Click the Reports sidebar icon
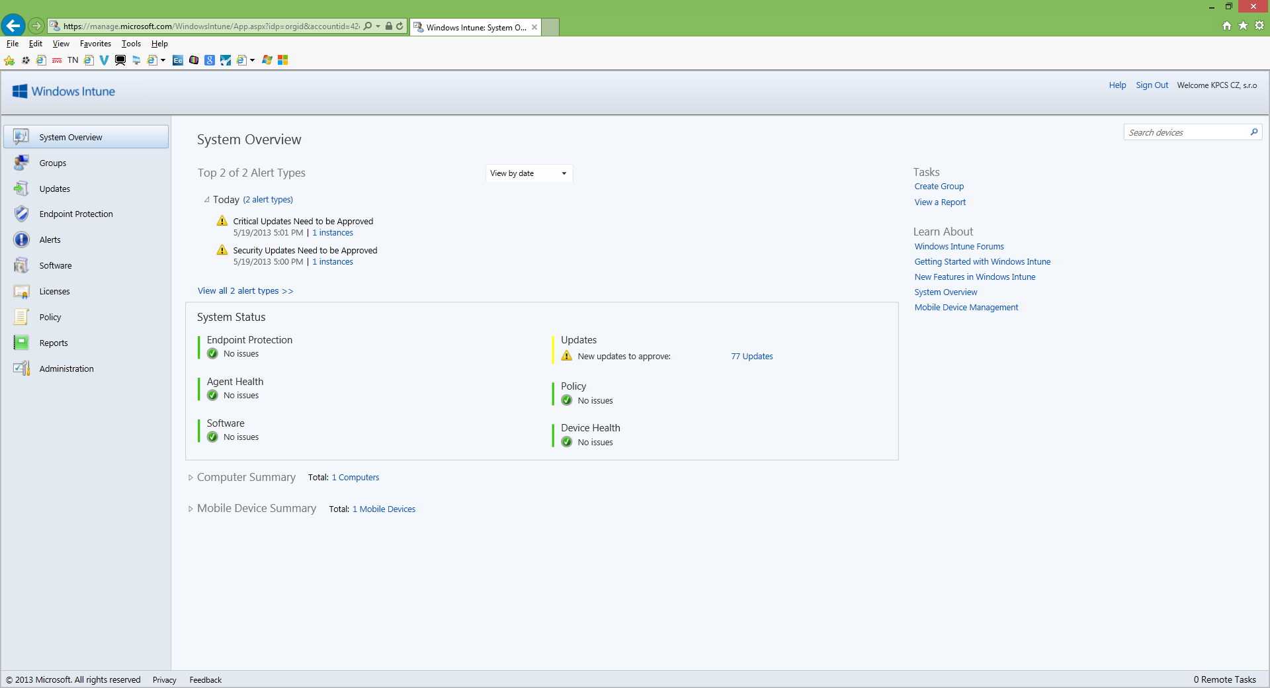 click(21, 343)
